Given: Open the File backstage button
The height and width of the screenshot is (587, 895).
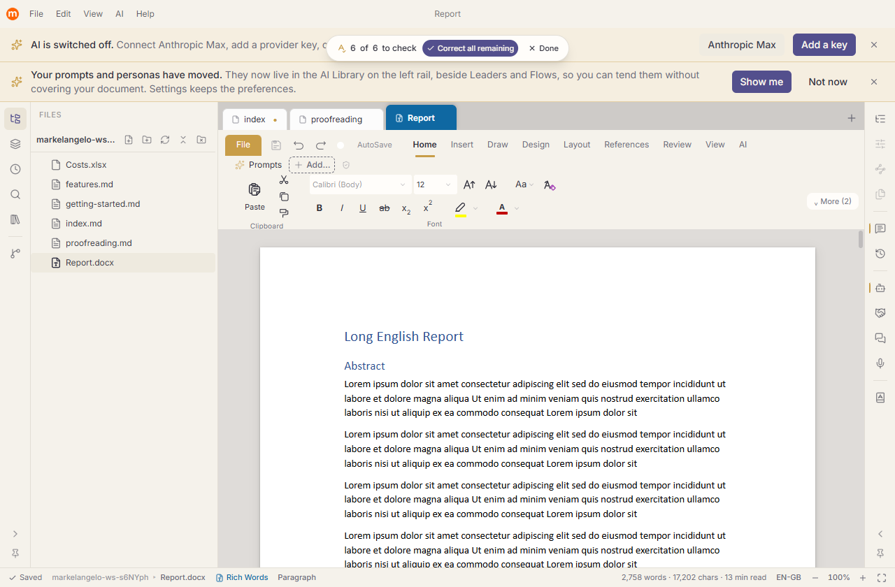Looking at the screenshot, I should point(243,145).
